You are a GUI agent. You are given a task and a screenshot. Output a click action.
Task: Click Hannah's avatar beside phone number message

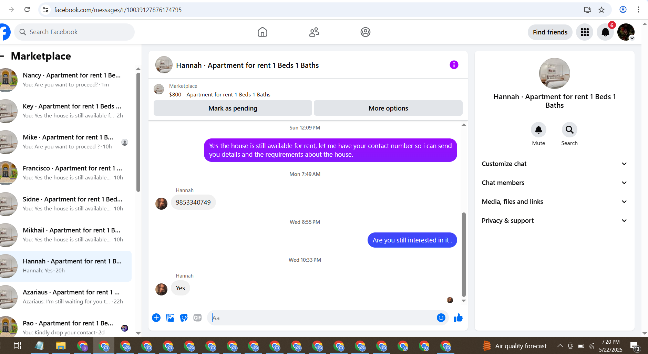pyautogui.click(x=161, y=204)
